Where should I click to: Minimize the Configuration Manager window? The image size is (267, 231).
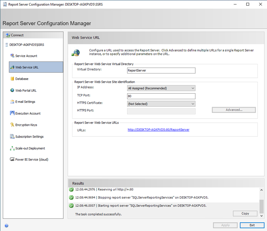tap(235, 4)
